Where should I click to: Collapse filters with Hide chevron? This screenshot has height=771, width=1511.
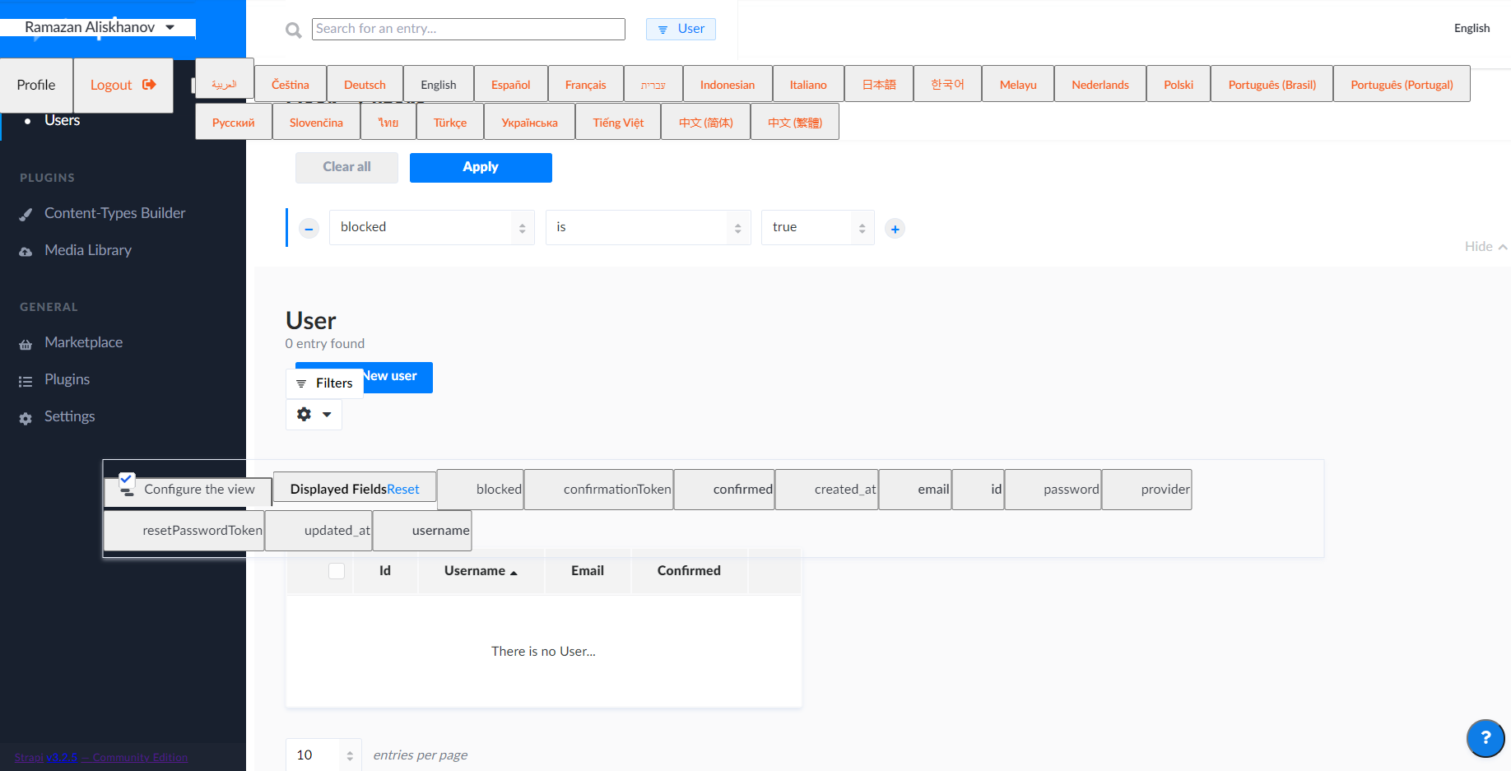tap(1485, 247)
